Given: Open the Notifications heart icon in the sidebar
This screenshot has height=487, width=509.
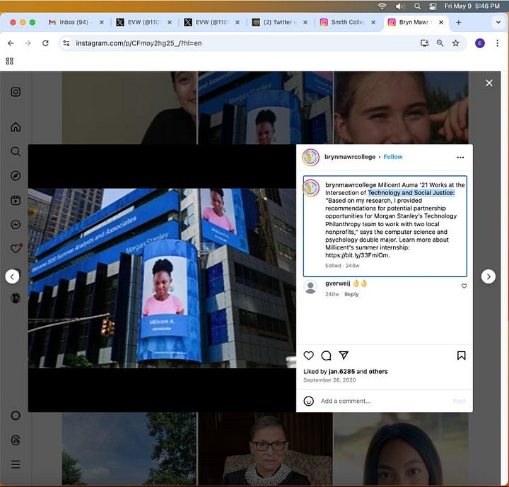Looking at the screenshot, I should (16, 249).
